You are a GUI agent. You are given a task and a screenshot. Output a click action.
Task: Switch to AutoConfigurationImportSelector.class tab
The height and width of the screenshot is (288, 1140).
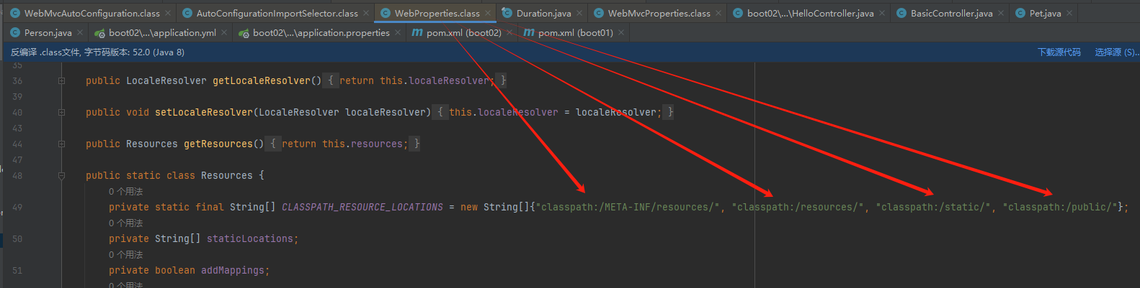point(277,13)
